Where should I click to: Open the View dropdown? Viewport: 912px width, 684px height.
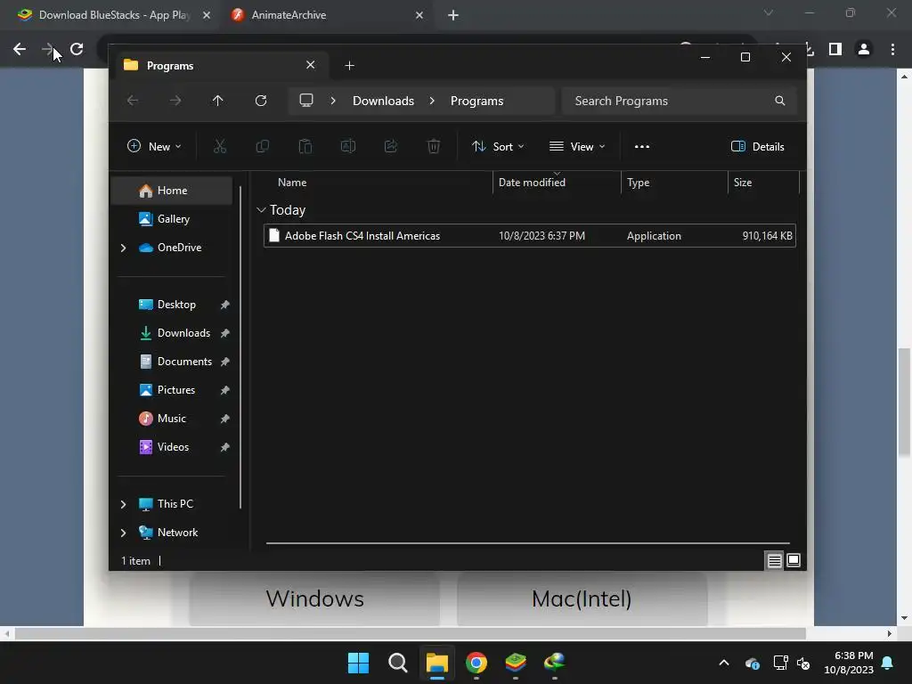pyautogui.click(x=577, y=147)
